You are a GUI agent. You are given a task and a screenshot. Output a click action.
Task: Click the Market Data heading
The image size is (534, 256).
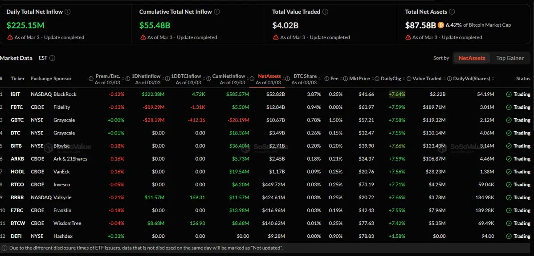(16, 58)
